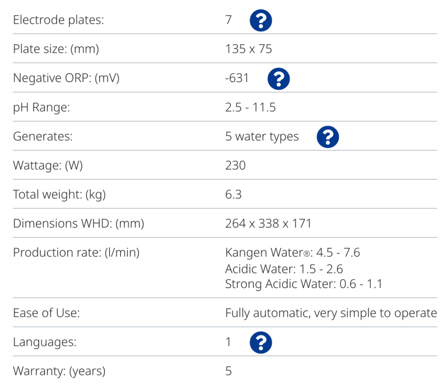Open the Languages help tooltip icon
Image resolution: width=448 pixels, height=391 pixels.
coord(260,342)
